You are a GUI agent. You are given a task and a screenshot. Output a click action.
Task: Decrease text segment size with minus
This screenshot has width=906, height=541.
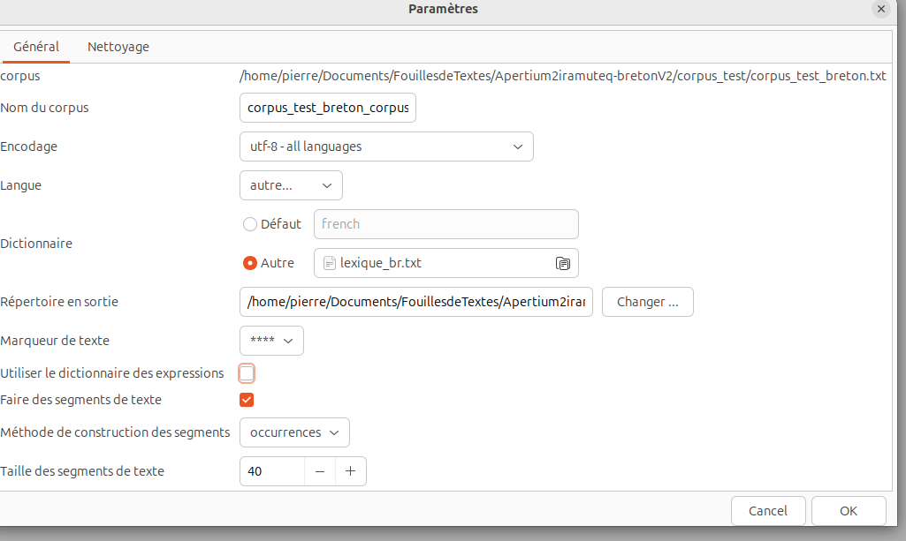click(320, 471)
